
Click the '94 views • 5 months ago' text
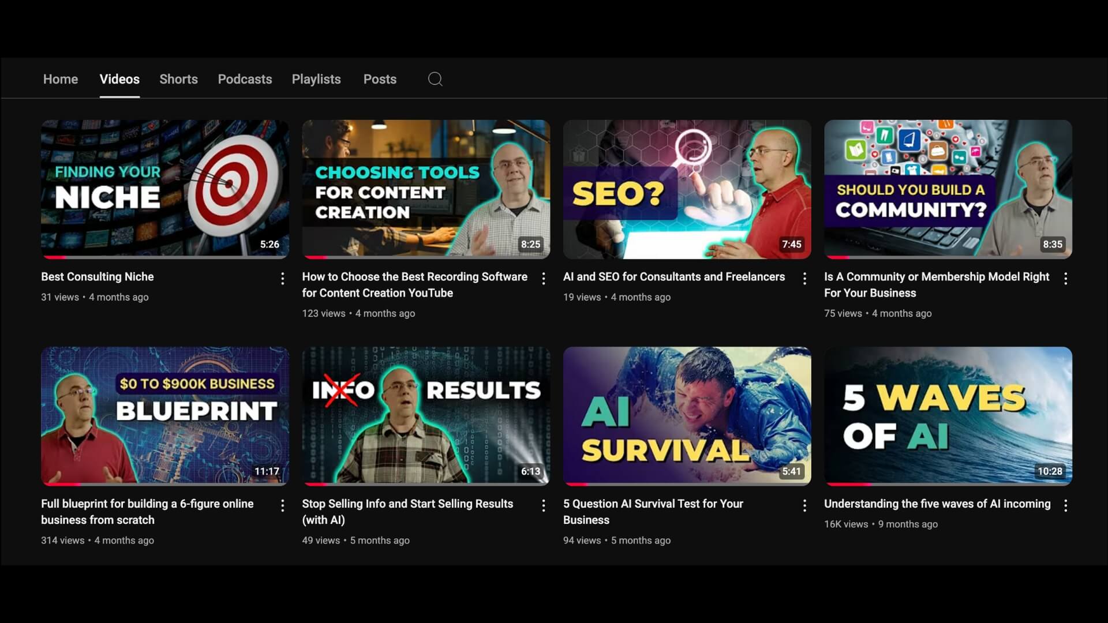point(617,541)
